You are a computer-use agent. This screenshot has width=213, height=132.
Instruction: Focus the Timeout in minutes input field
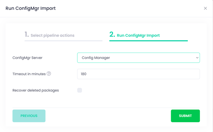point(138,74)
